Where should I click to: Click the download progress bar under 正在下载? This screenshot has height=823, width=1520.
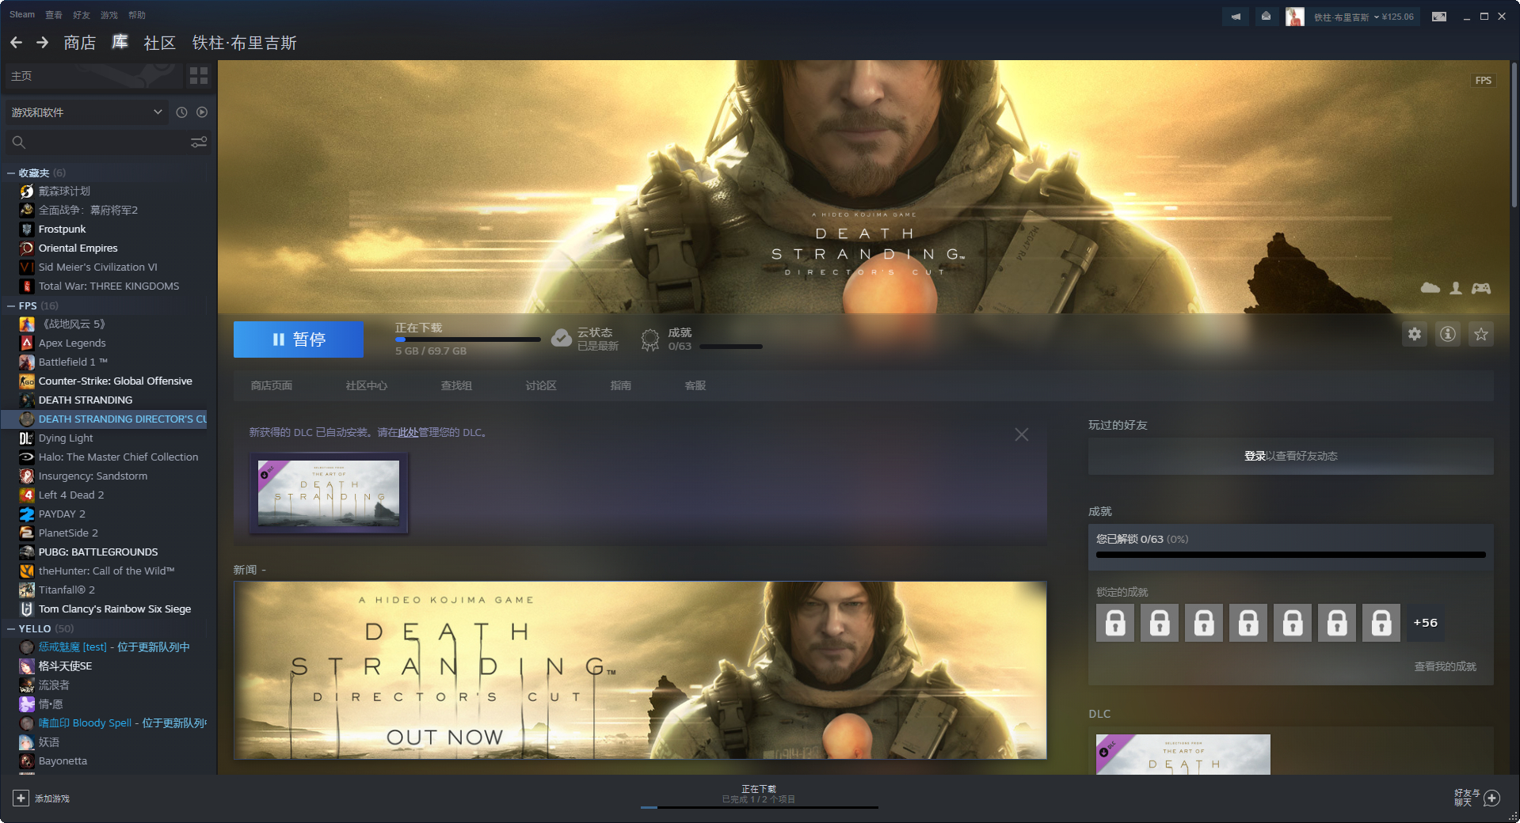(x=468, y=339)
